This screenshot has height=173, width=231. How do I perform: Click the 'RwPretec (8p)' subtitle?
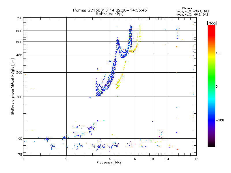click(x=109, y=14)
